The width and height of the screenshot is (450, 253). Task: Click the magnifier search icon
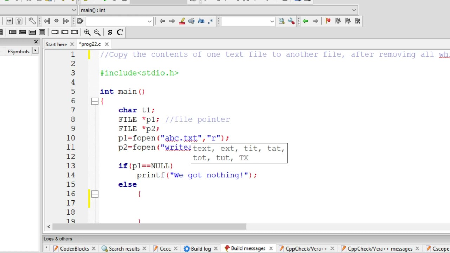[282, 21]
